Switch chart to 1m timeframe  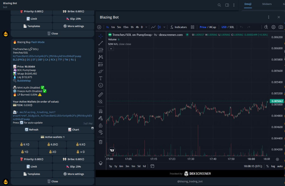pyautogui.click(x=113, y=27)
